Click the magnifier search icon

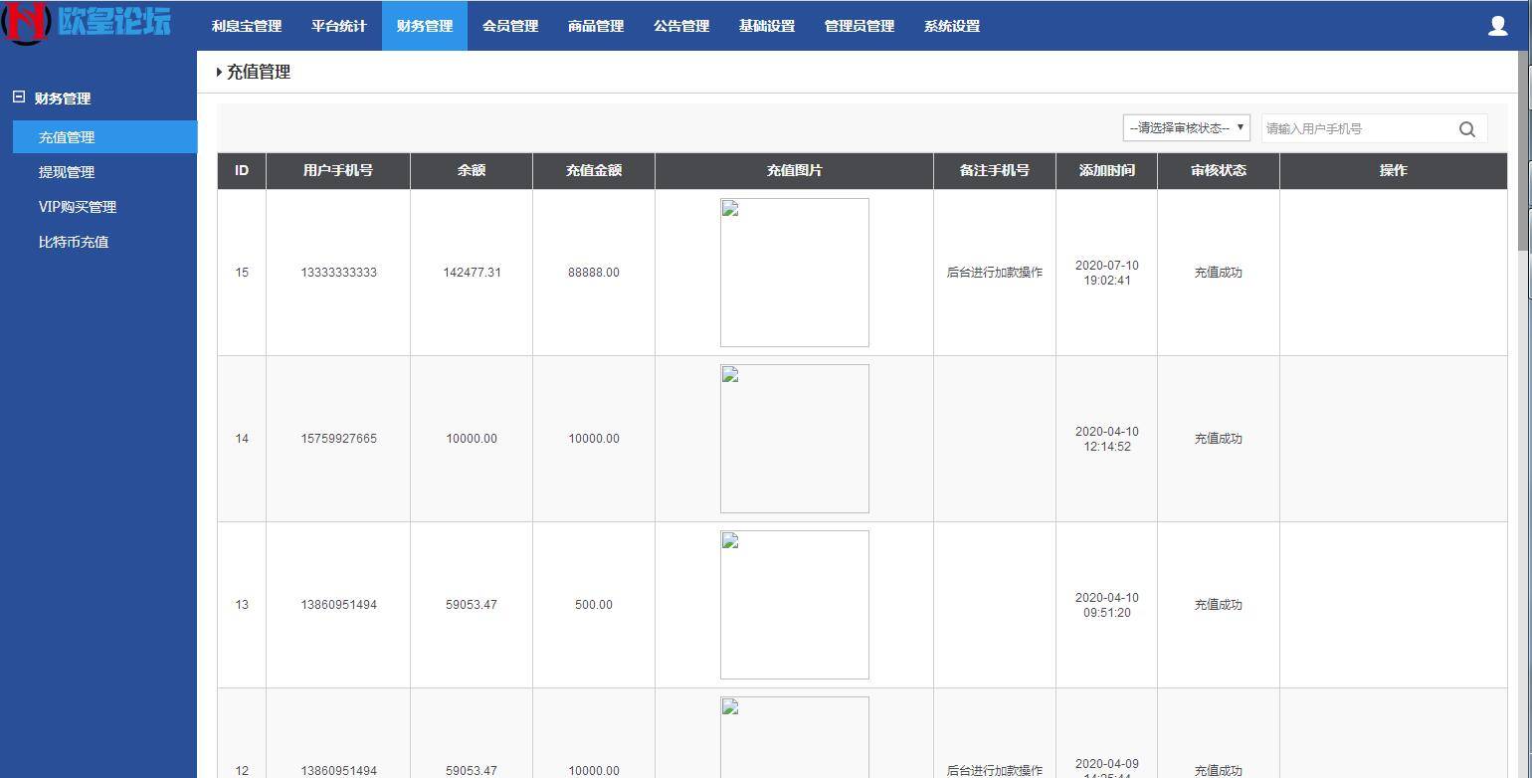point(1466,128)
